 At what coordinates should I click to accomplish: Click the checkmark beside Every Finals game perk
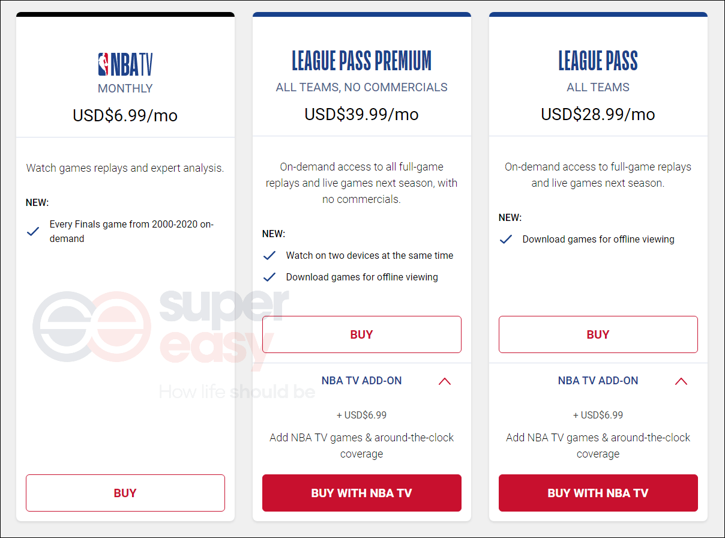[x=33, y=231]
